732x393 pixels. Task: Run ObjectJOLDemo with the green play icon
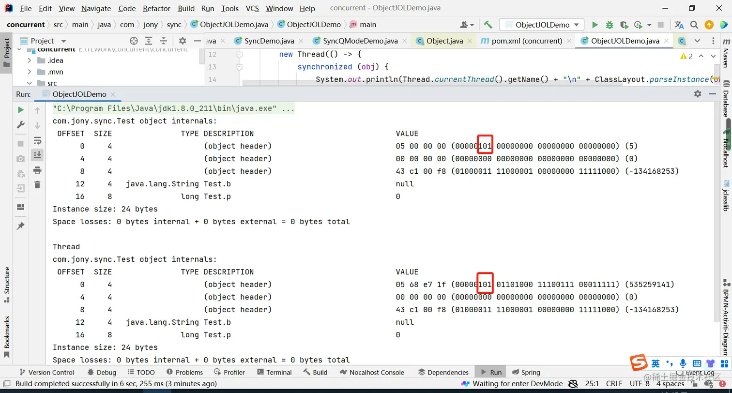click(x=595, y=25)
